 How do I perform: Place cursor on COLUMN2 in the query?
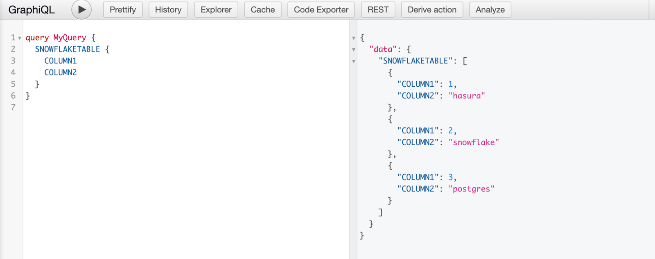pyautogui.click(x=61, y=72)
